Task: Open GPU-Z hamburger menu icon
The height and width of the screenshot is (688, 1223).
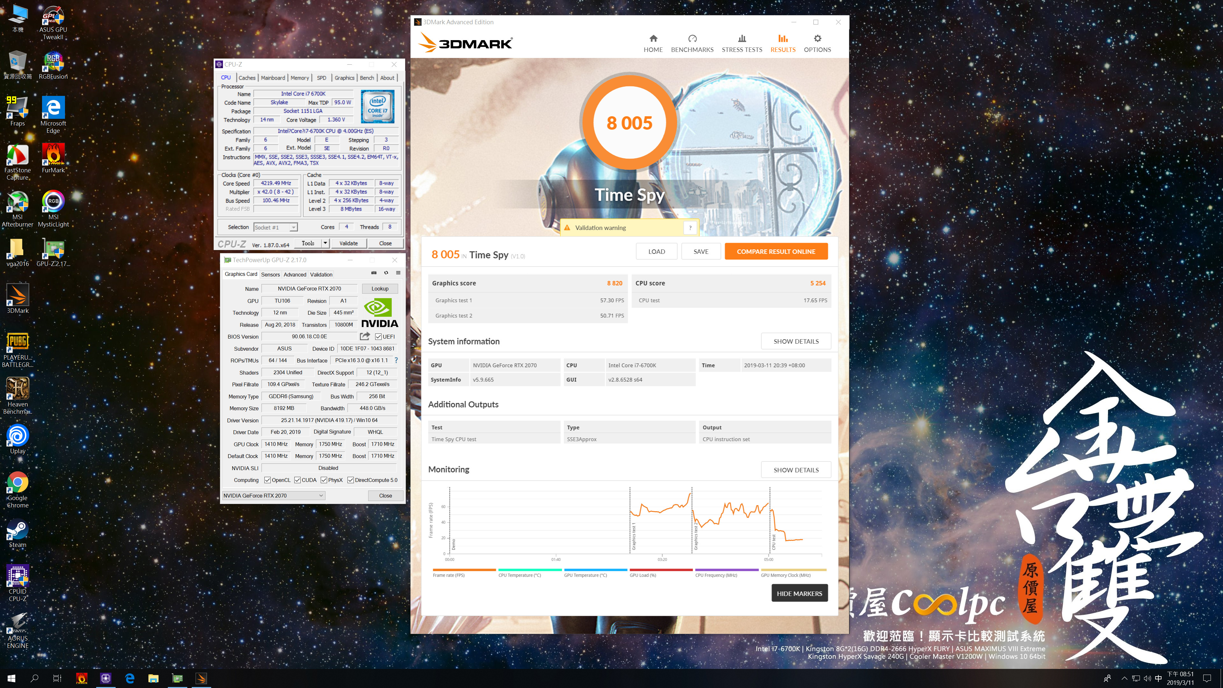Action: tap(398, 273)
